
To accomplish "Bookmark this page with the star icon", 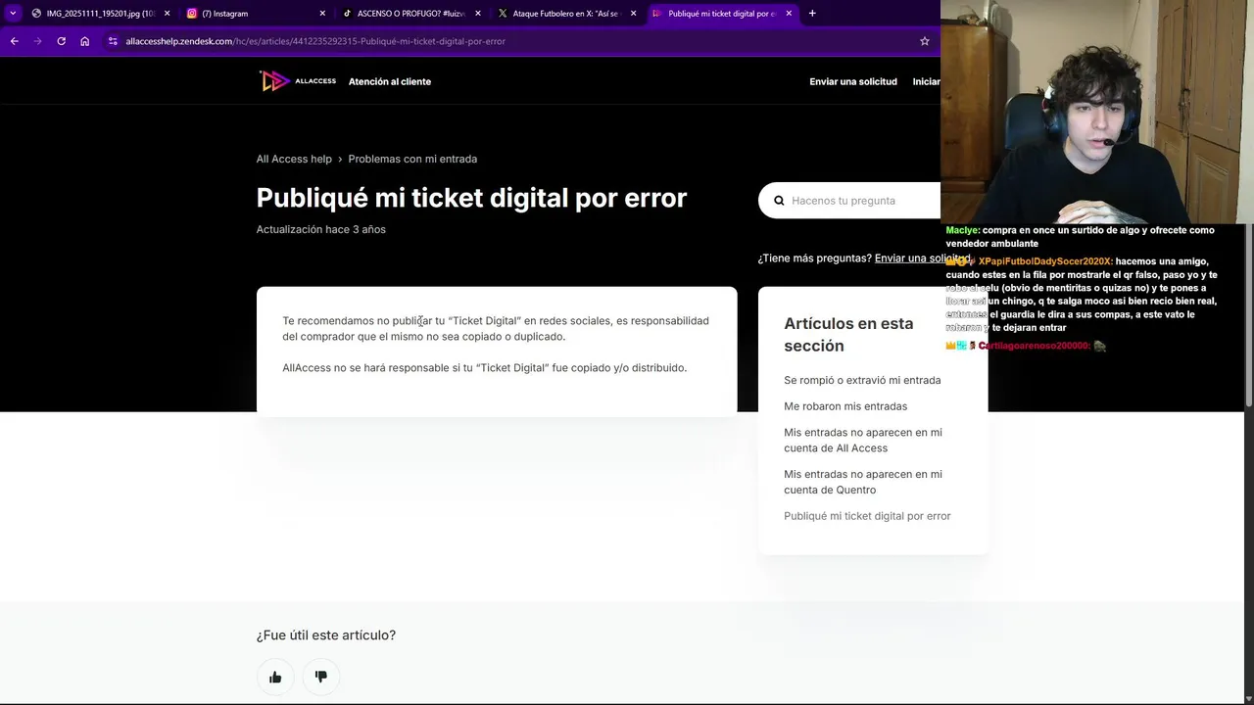I will tap(924, 41).
